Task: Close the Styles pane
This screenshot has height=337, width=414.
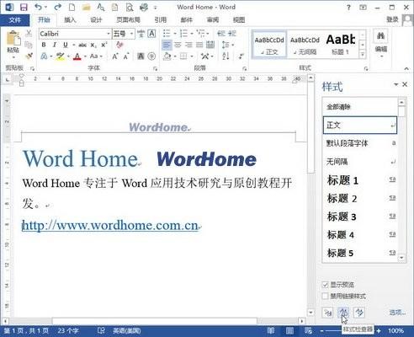Action: [405, 84]
